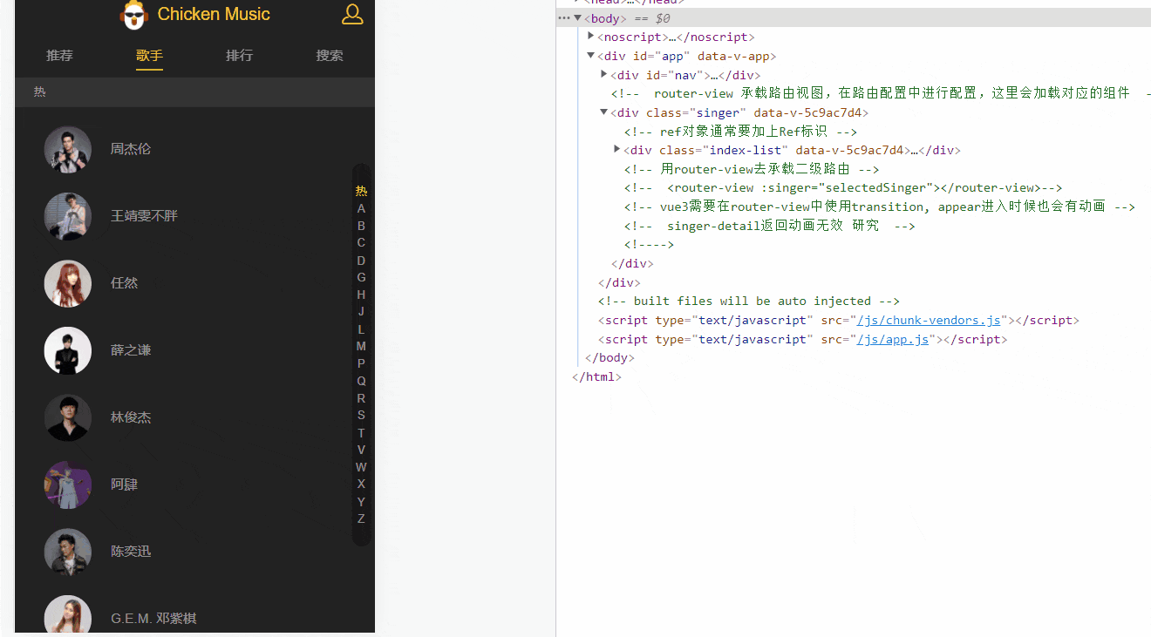The width and height of the screenshot is (1151, 637).
Task: Go to the 搜索 tab
Action: 330,55
